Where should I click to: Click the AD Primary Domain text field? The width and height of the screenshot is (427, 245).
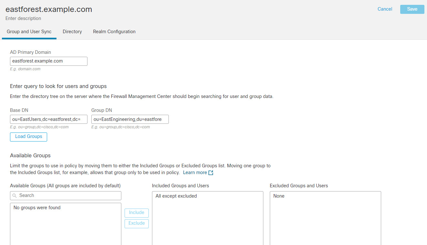48,61
